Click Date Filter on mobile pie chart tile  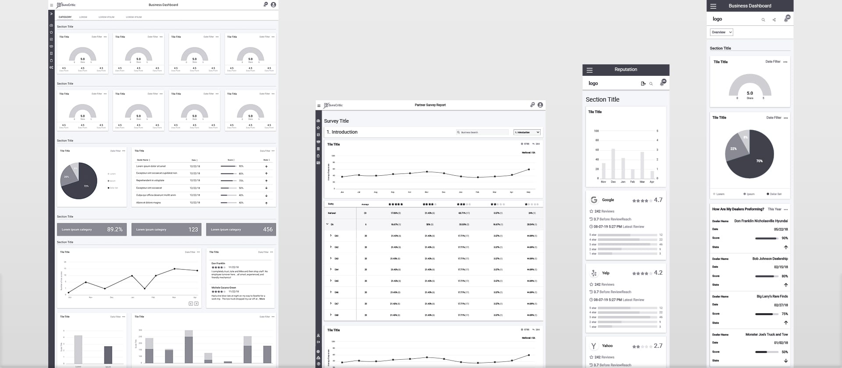pos(774,118)
